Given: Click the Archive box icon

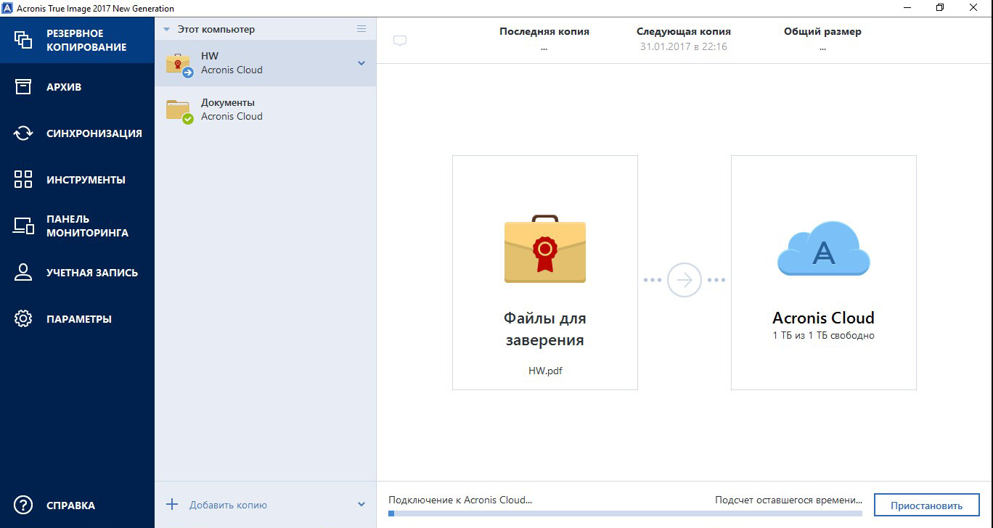Looking at the screenshot, I should (23, 86).
